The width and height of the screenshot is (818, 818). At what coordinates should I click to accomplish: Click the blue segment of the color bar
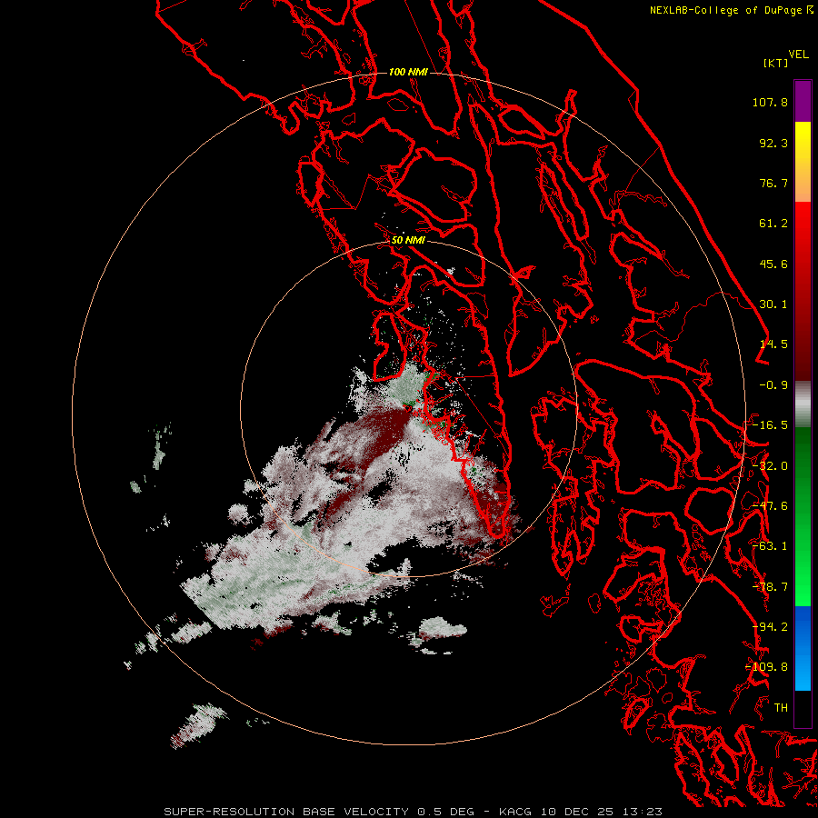click(803, 648)
